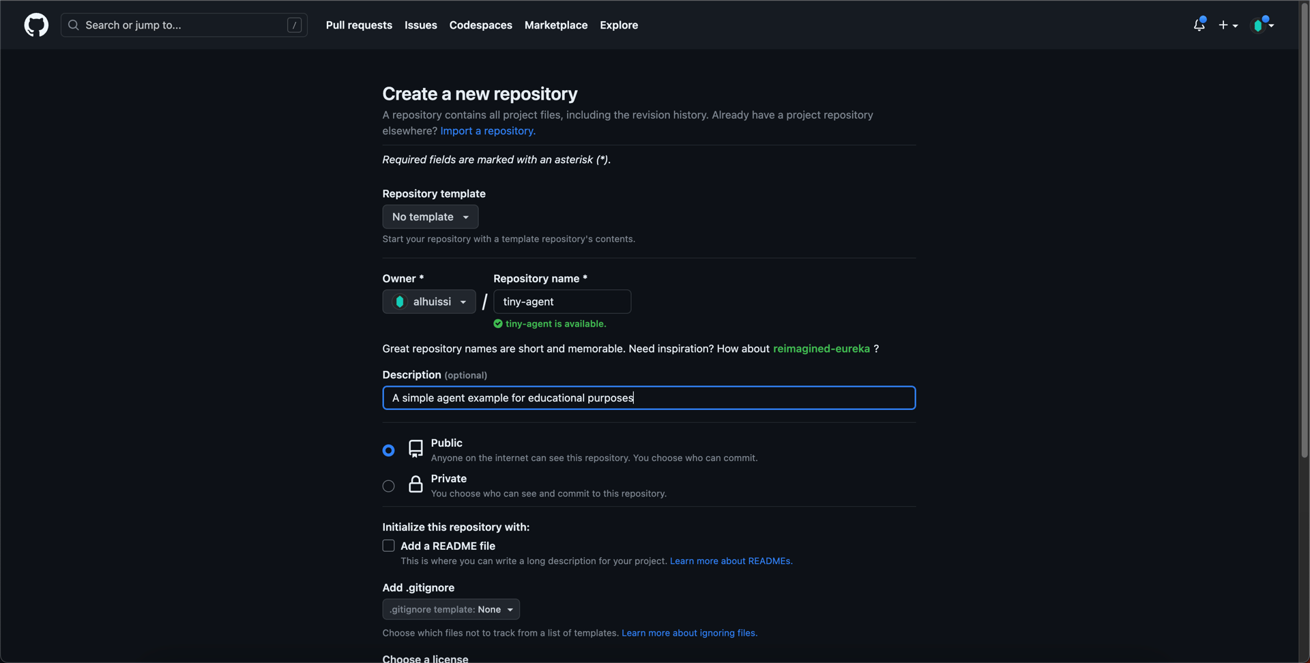Expand the Owner alhuissi dropdown
This screenshot has width=1310, height=663.
click(x=428, y=301)
